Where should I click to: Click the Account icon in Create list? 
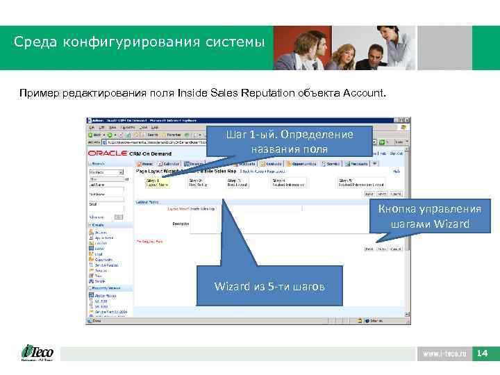(91, 233)
